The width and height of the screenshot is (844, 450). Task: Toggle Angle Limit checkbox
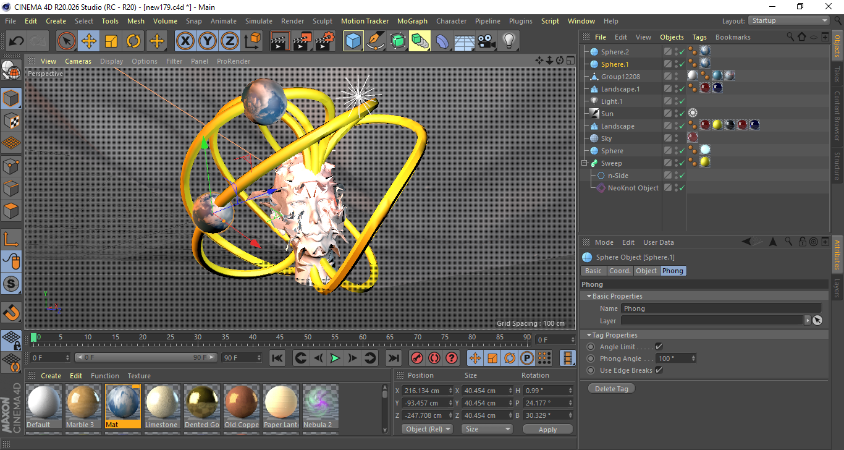(x=659, y=347)
